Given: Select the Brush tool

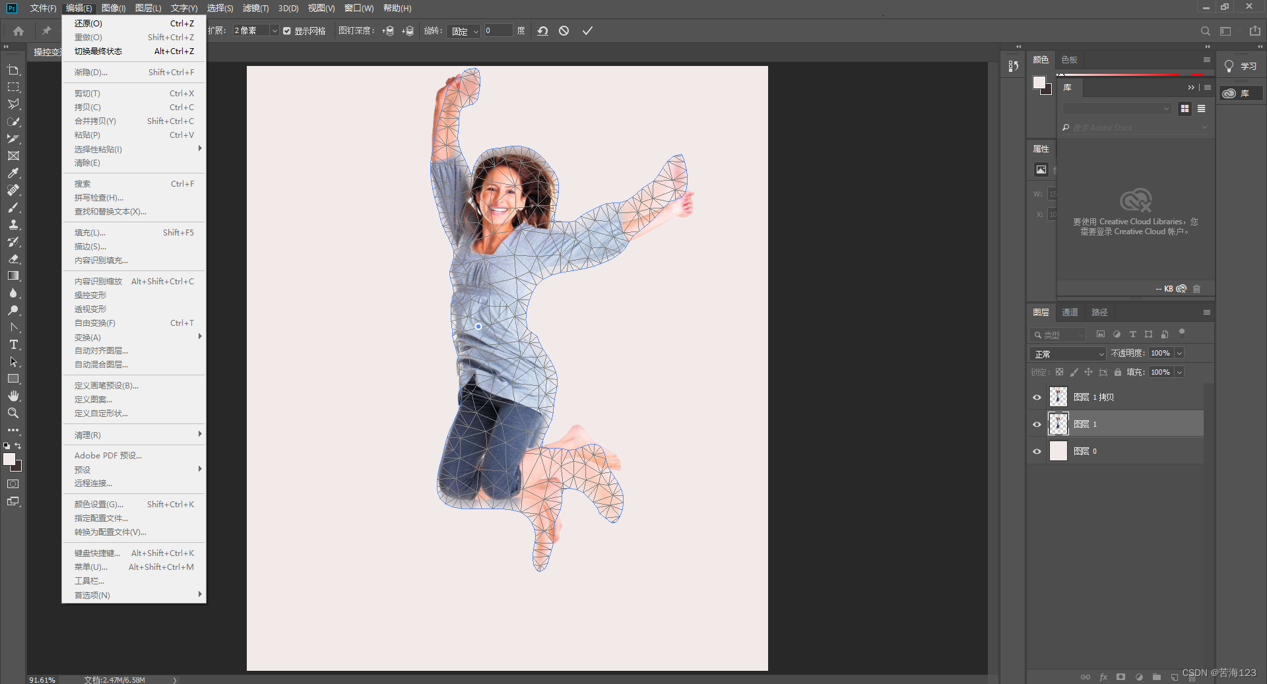Looking at the screenshot, I should pyautogui.click(x=13, y=207).
